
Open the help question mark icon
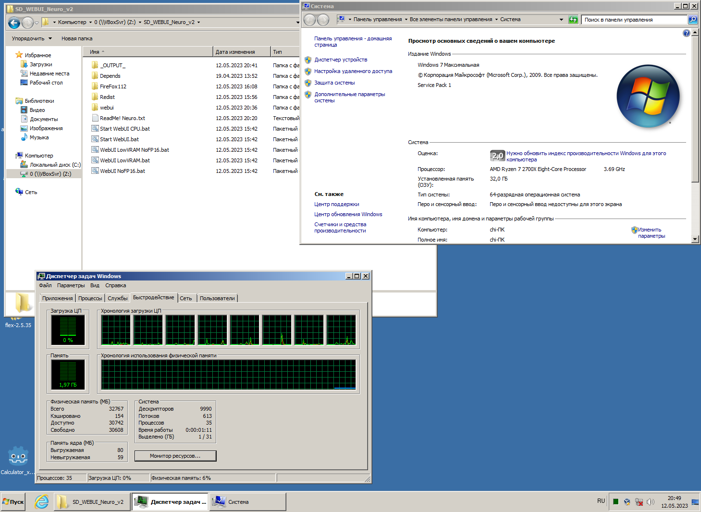686,33
